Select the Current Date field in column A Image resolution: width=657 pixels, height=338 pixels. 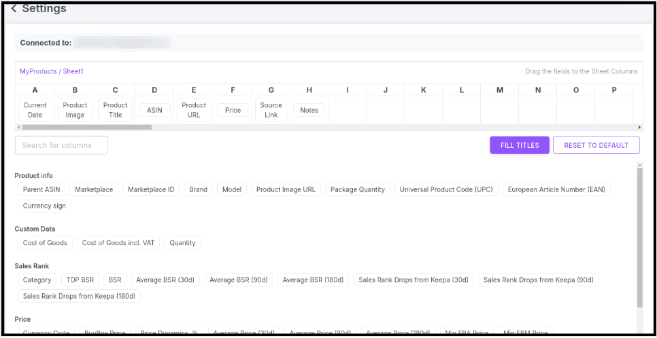click(35, 110)
